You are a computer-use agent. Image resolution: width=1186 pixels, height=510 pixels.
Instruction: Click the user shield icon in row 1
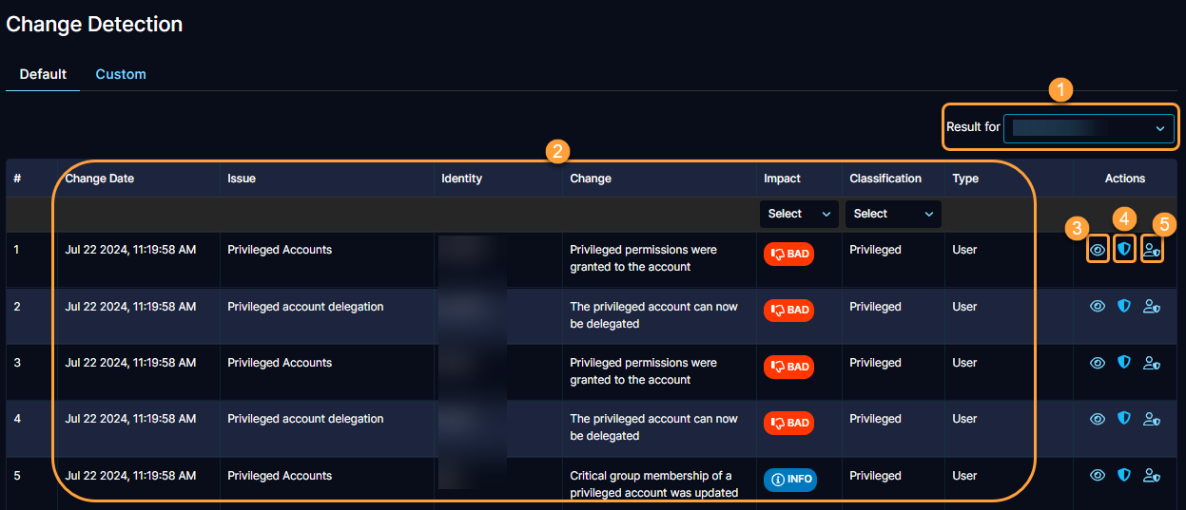coord(1152,250)
